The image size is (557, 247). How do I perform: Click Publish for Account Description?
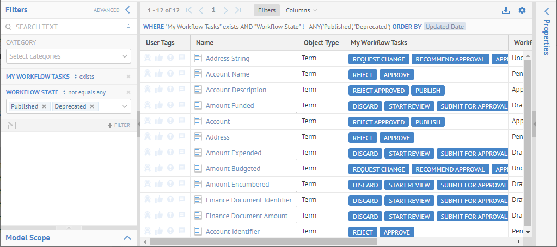pos(427,91)
